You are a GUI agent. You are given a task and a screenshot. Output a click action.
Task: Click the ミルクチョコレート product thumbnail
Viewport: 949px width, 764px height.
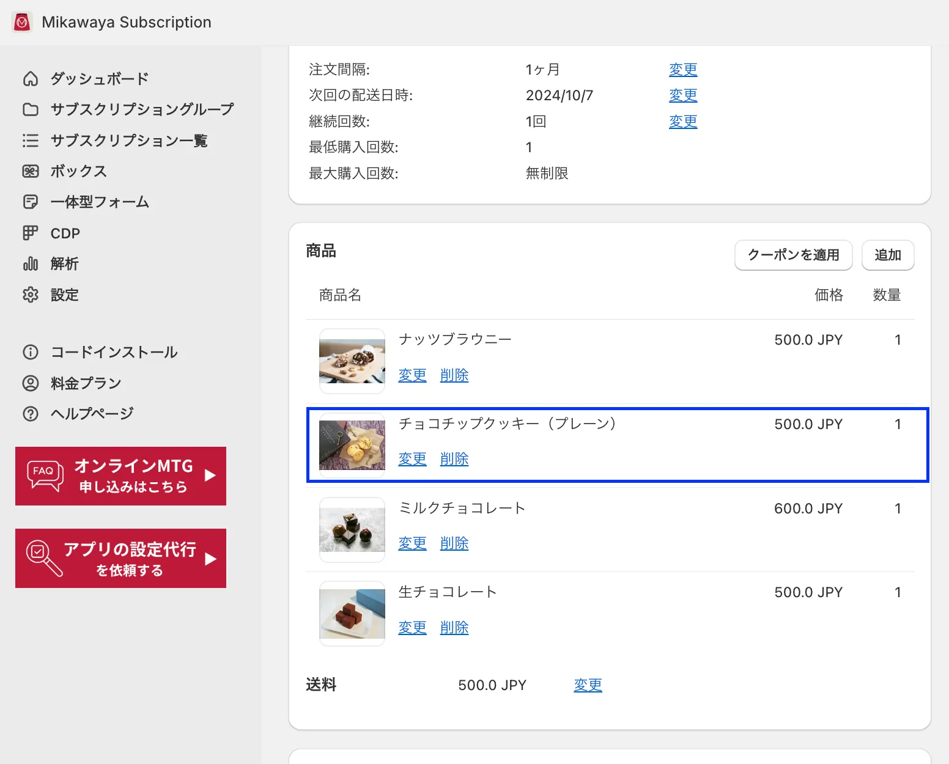click(352, 530)
